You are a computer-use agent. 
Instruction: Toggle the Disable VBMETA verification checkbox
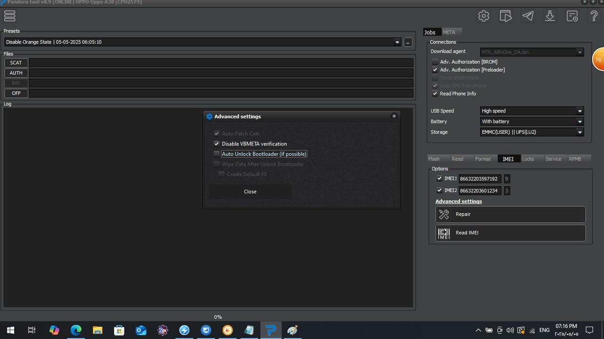coord(217,144)
